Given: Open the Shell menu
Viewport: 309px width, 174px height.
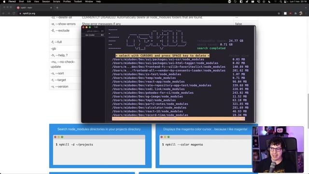Looking at the screenshot, I should (x=21, y=1).
